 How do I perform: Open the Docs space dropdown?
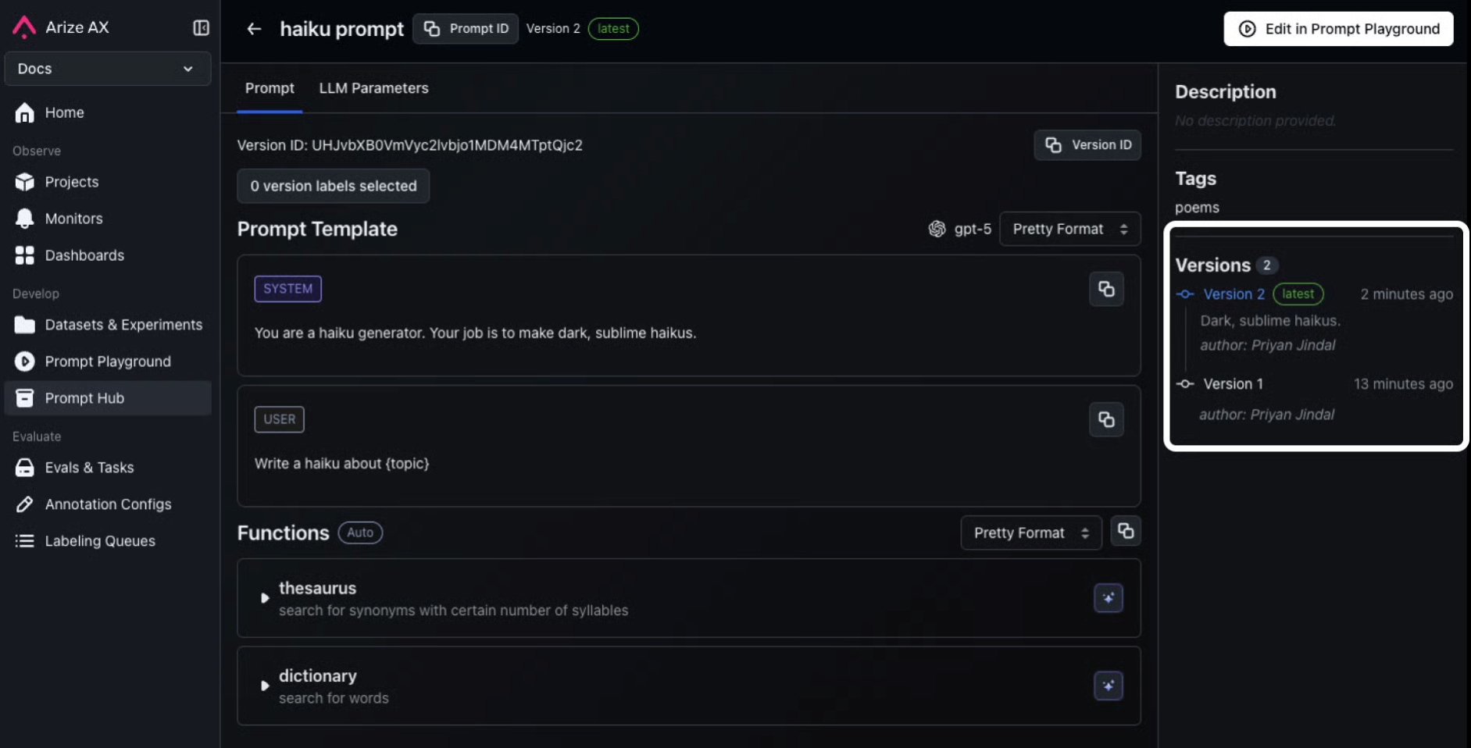(107, 69)
